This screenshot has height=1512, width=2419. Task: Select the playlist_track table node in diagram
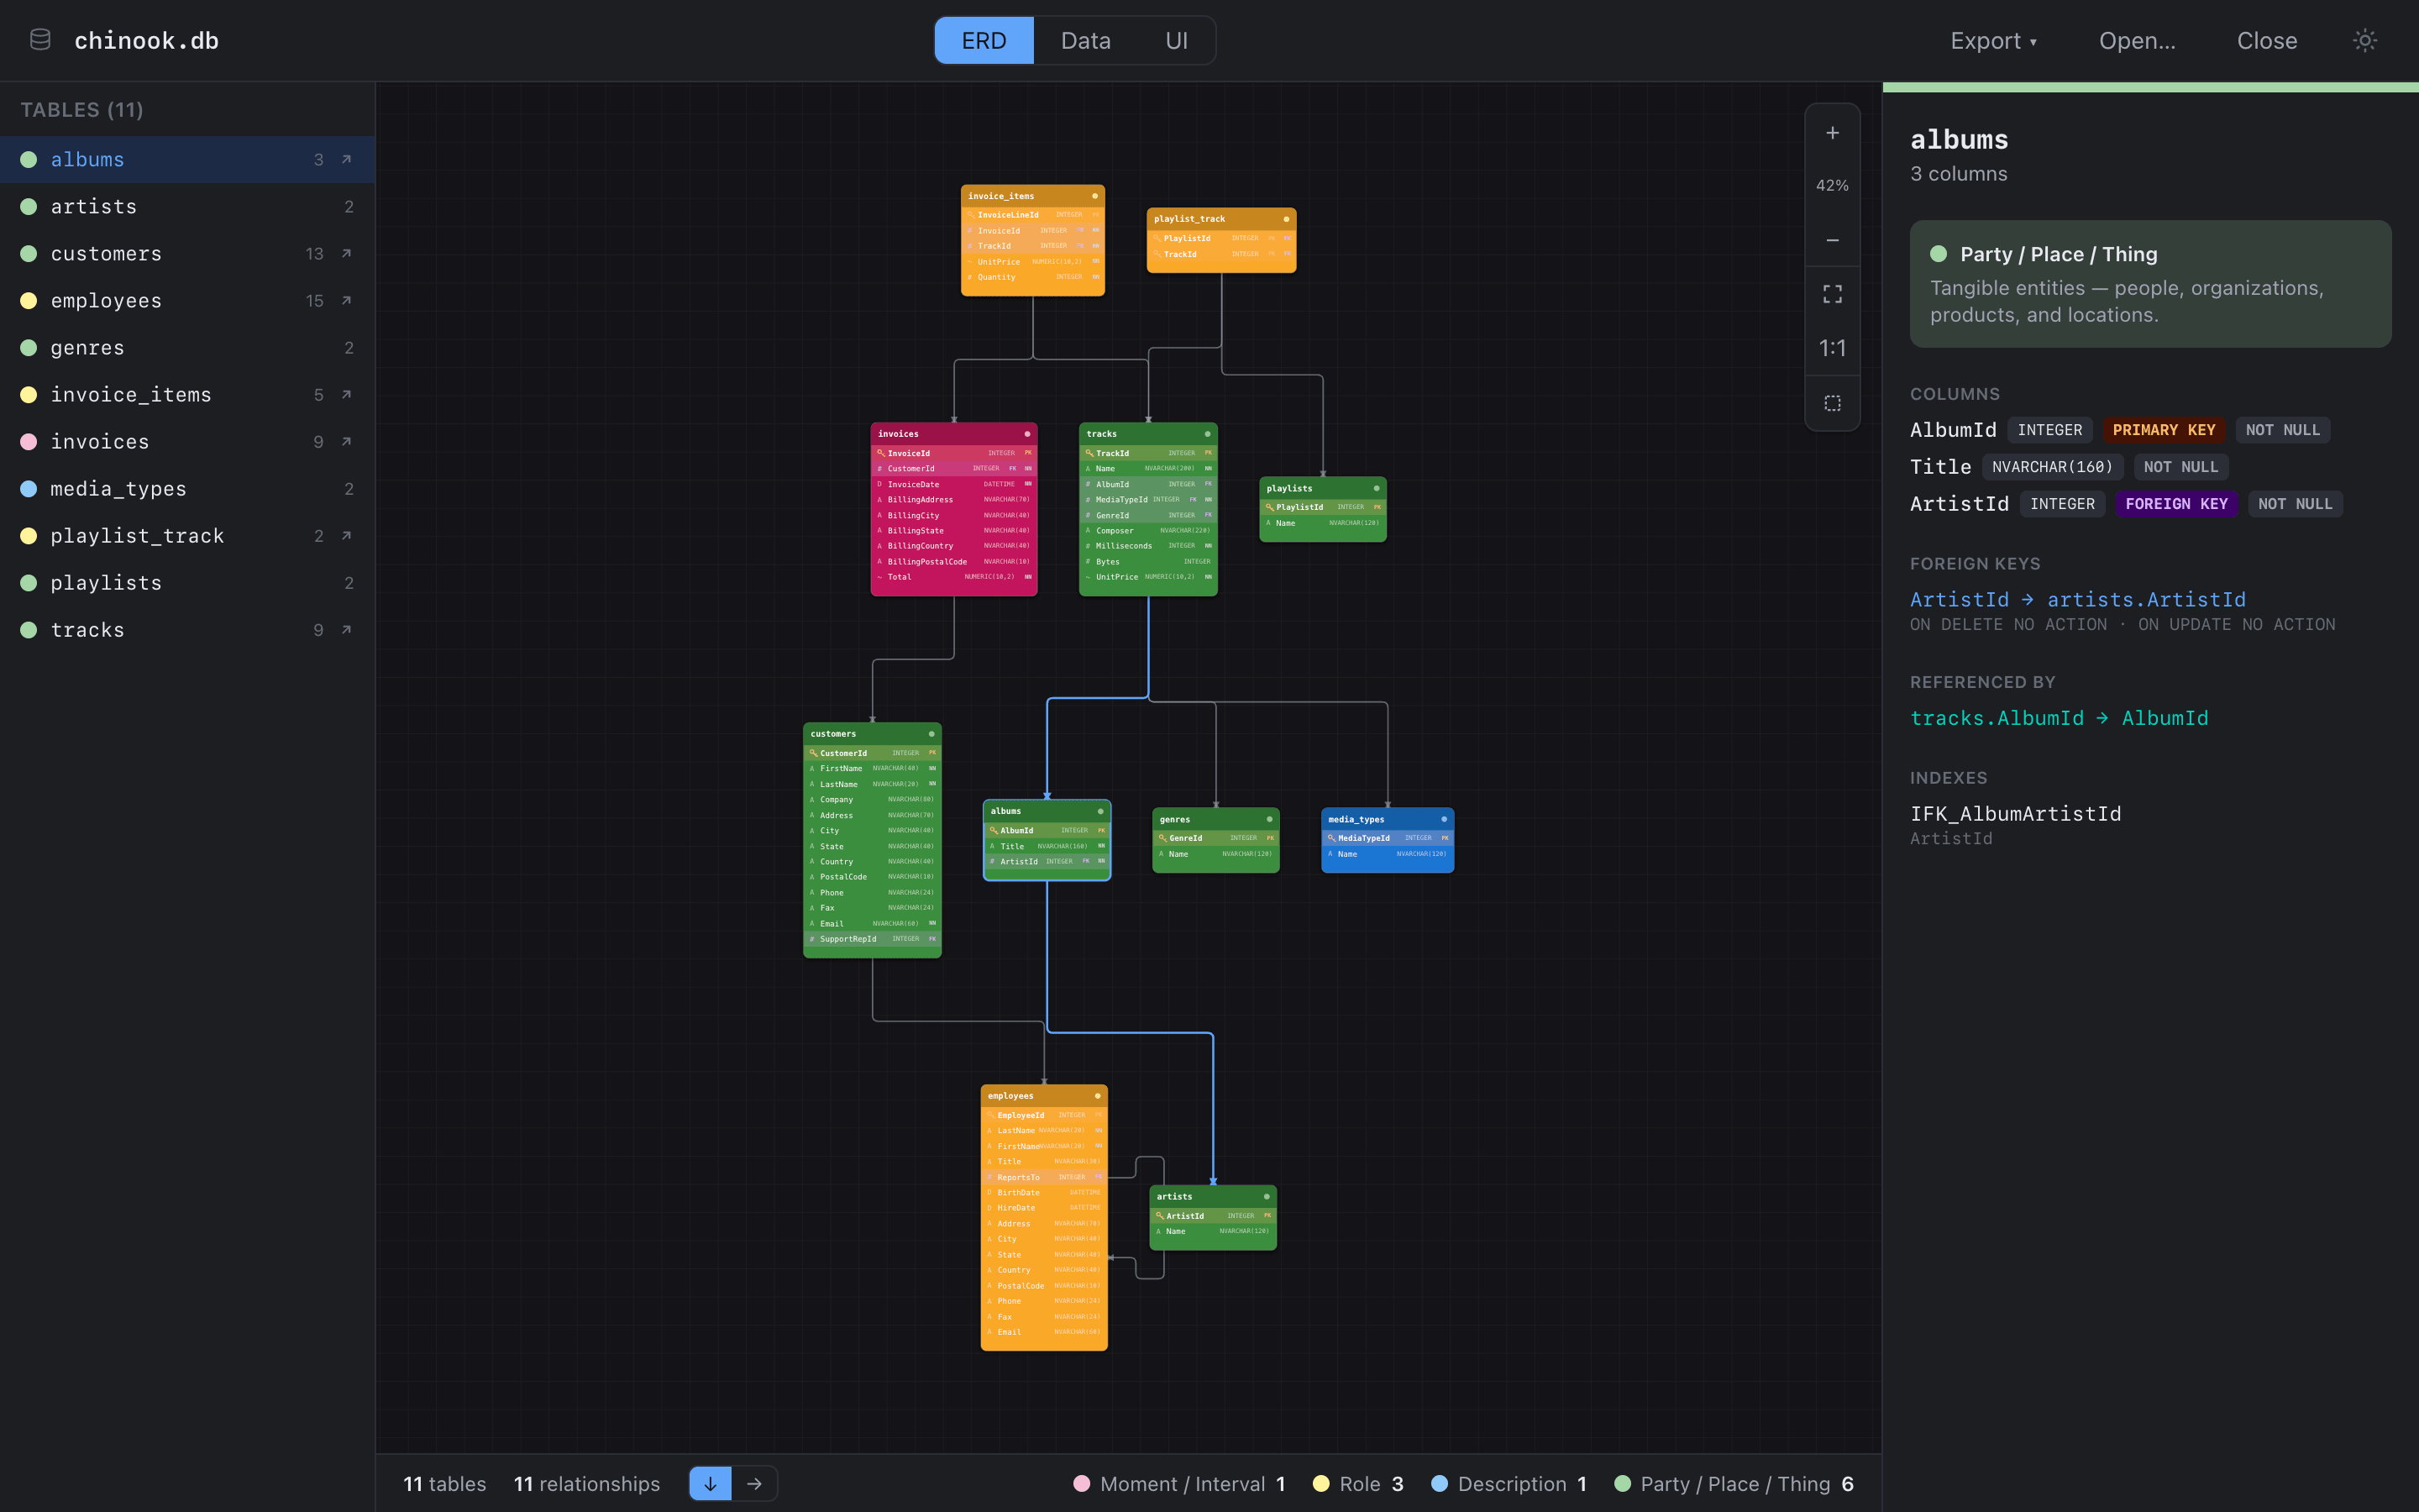click(1221, 240)
